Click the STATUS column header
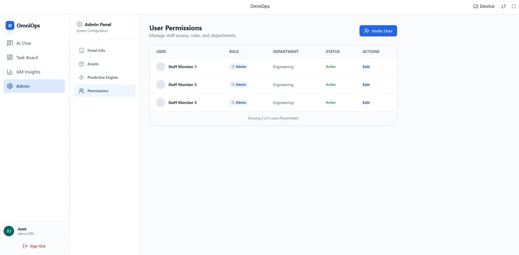The height and width of the screenshot is (255, 519). (x=333, y=52)
